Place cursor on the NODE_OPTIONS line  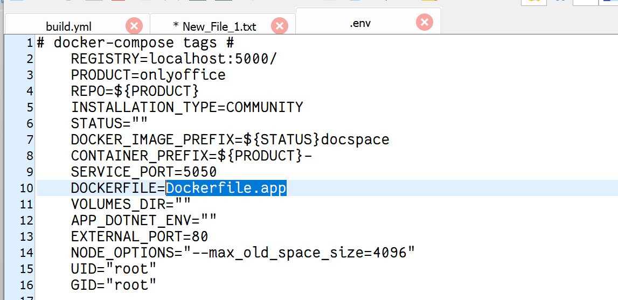pos(243,252)
